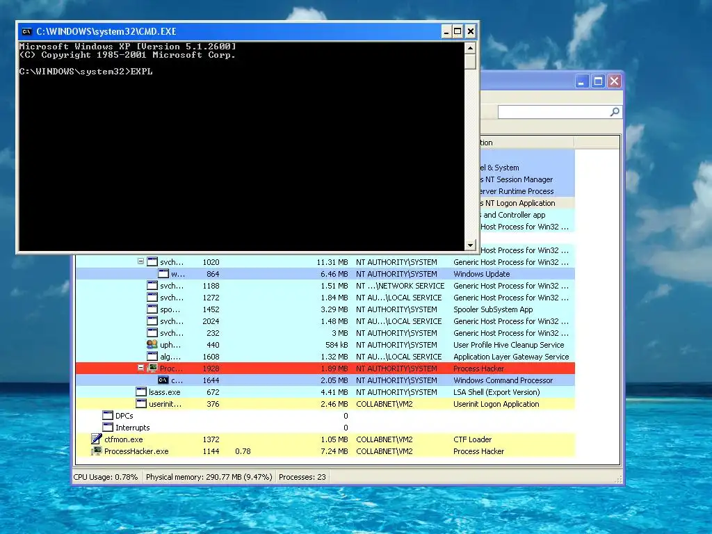Click the 7.24 MB memory value
Viewport: 712px width, 534px height.
334,451
